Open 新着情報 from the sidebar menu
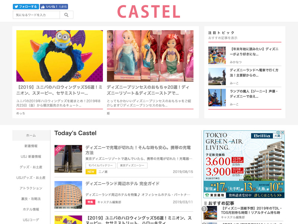Image resolution: width=298 pixels, height=224 pixels. (31, 146)
